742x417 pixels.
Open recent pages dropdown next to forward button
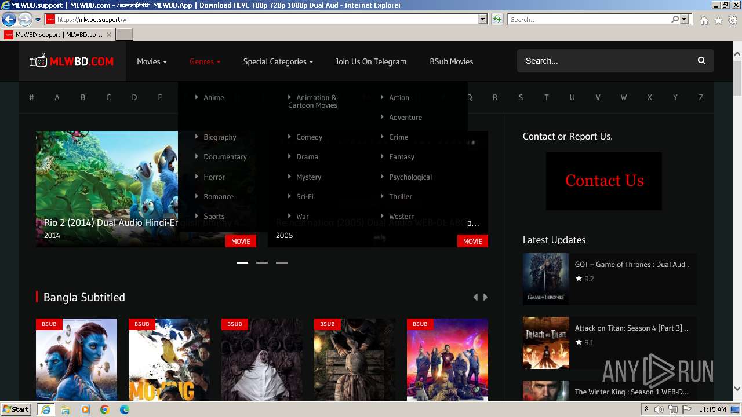[x=38, y=20]
